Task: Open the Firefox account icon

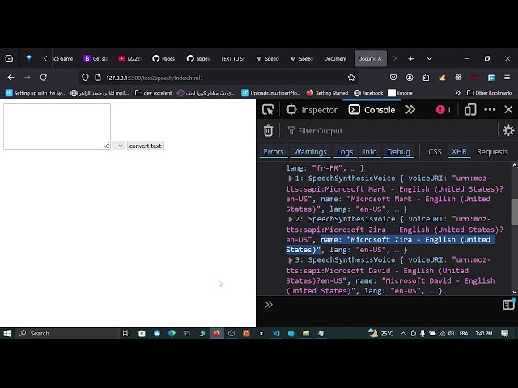Action: point(410,78)
